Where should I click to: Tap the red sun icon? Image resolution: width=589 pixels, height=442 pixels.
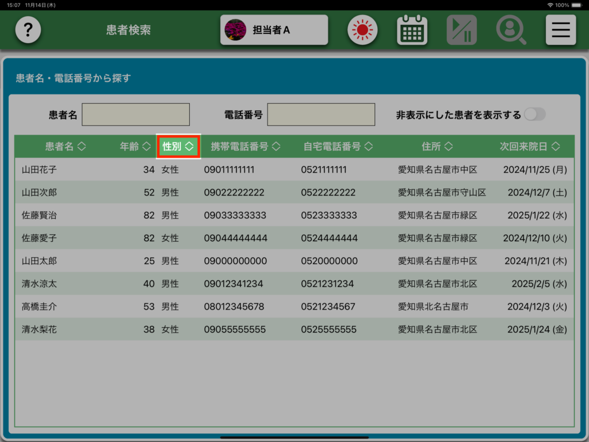coord(362,30)
